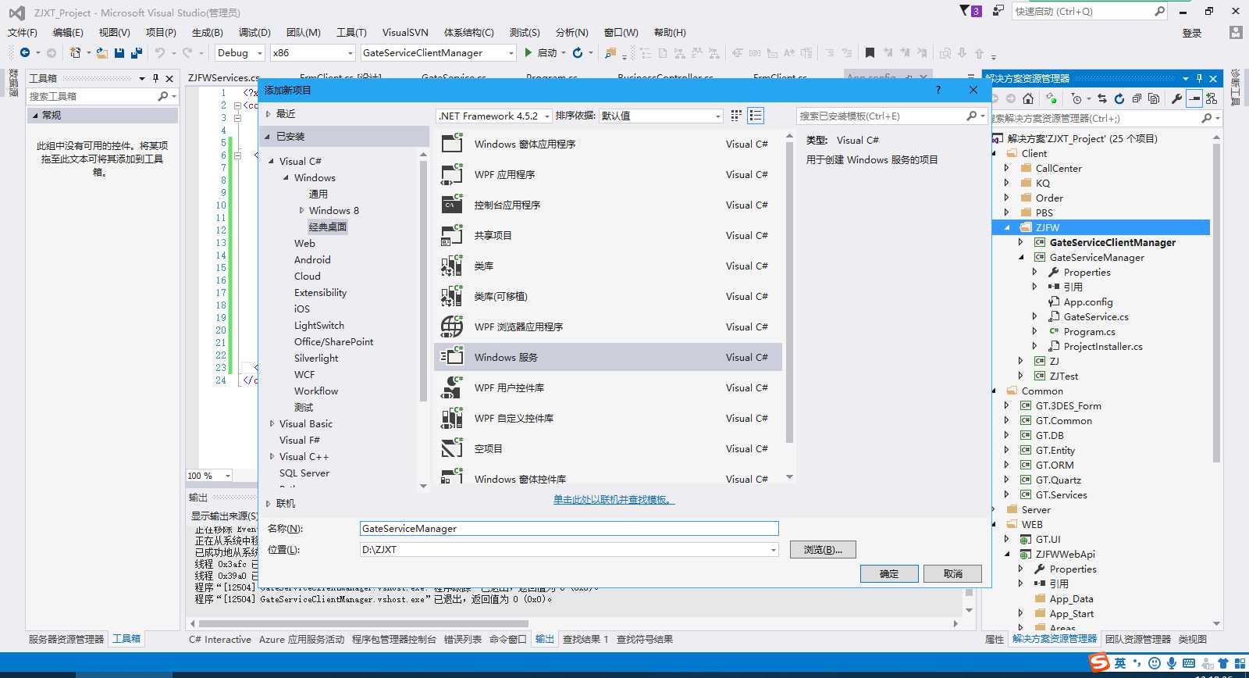Image resolution: width=1249 pixels, height=678 pixels.
Task: Click the Sogou input method icon
Action: tap(1099, 663)
